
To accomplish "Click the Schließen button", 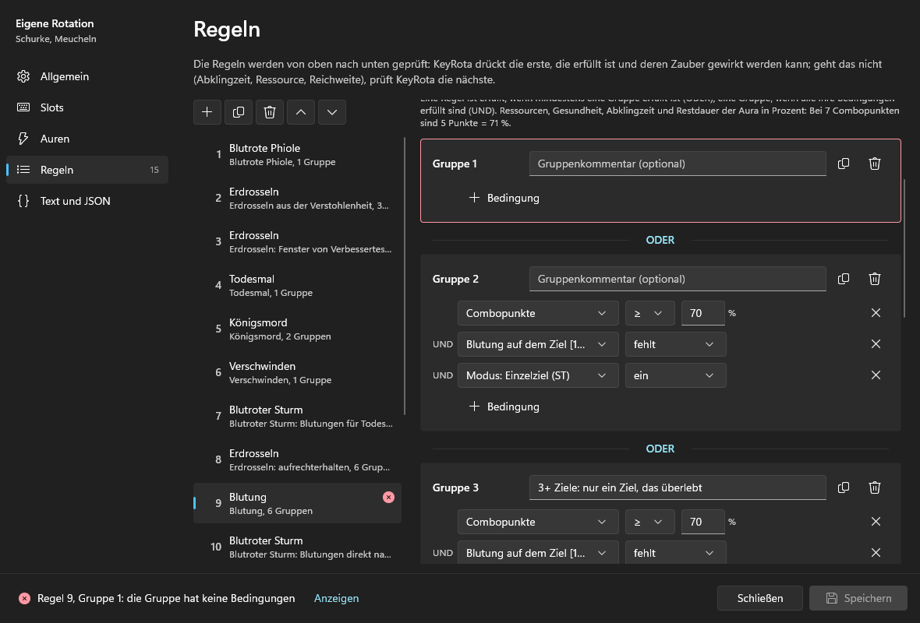I will pyautogui.click(x=760, y=598).
